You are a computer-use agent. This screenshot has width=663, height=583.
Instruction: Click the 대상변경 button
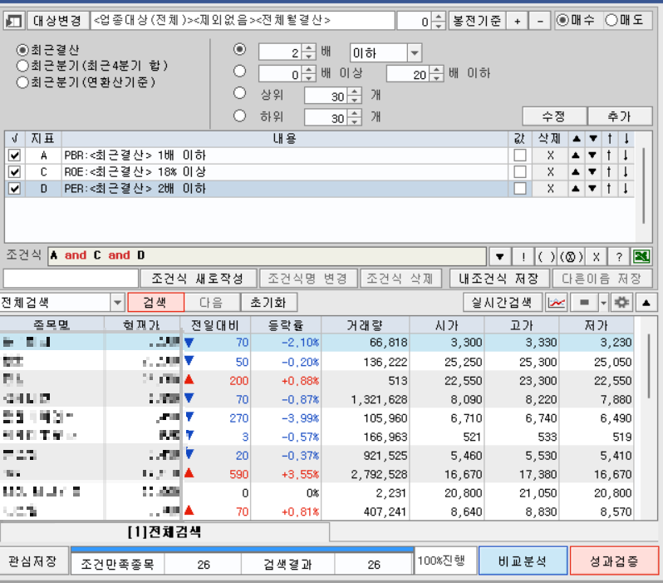57,21
